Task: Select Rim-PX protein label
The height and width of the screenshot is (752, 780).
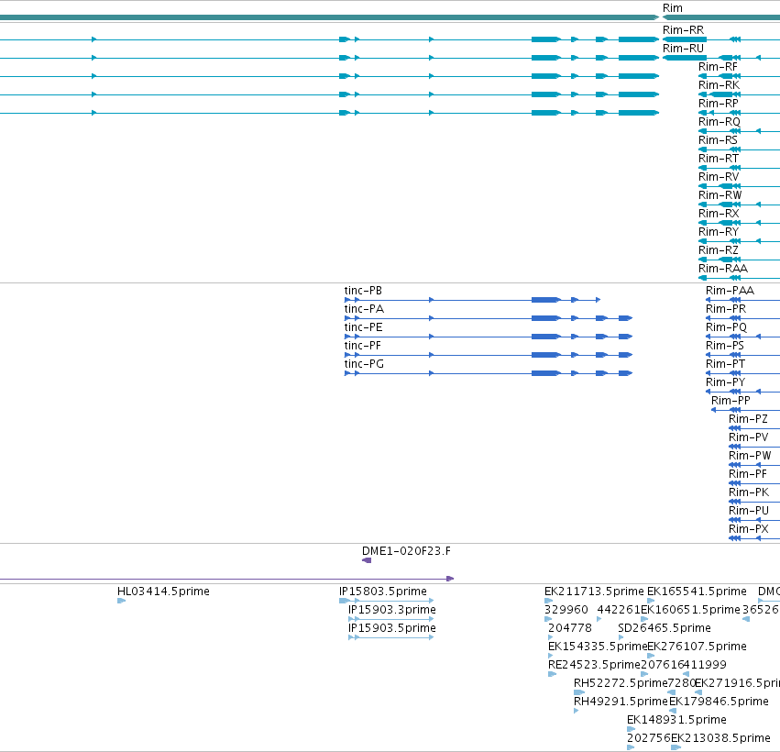Action: click(x=749, y=529)
